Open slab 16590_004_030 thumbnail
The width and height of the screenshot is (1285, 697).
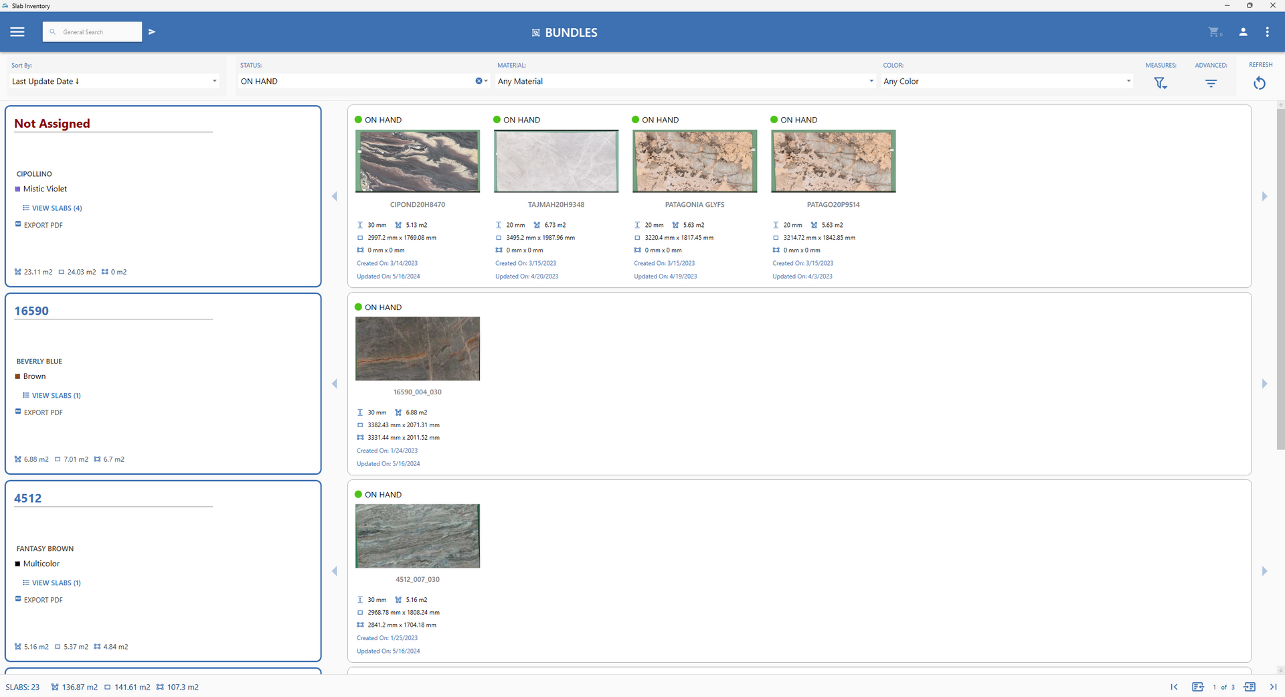(418, 349)
